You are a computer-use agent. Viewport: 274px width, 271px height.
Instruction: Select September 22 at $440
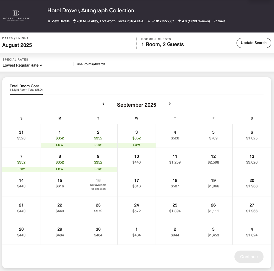tap(60, 209)
